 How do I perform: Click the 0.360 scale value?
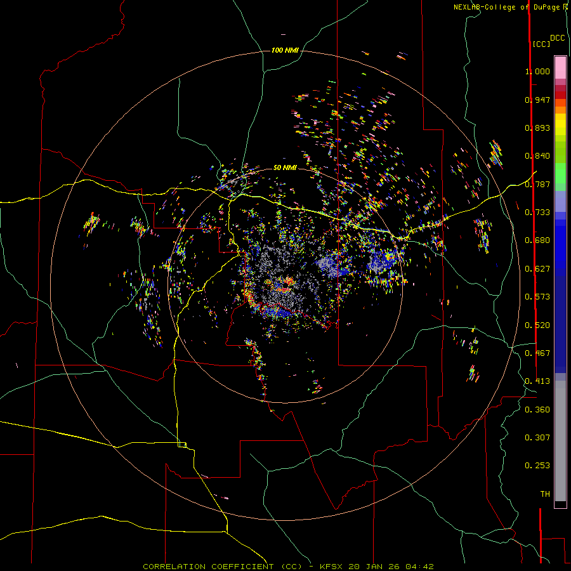(x=537, y=410)
